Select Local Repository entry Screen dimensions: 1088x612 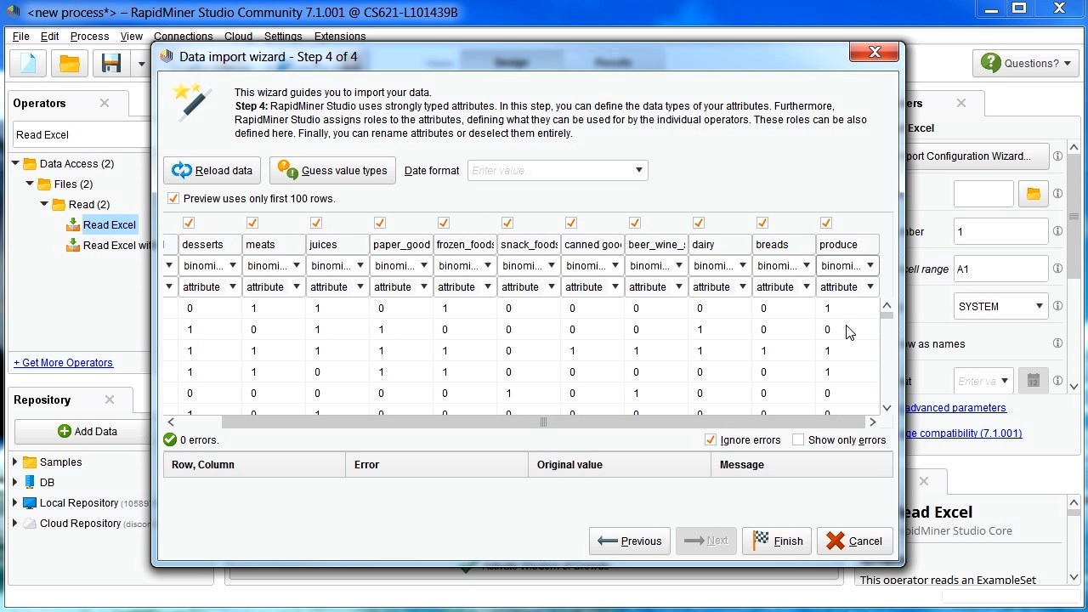(x=79, y=503)
